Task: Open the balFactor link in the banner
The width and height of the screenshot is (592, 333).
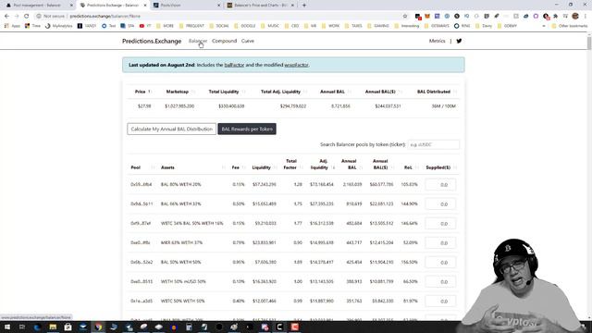Action: click(234, 65)
